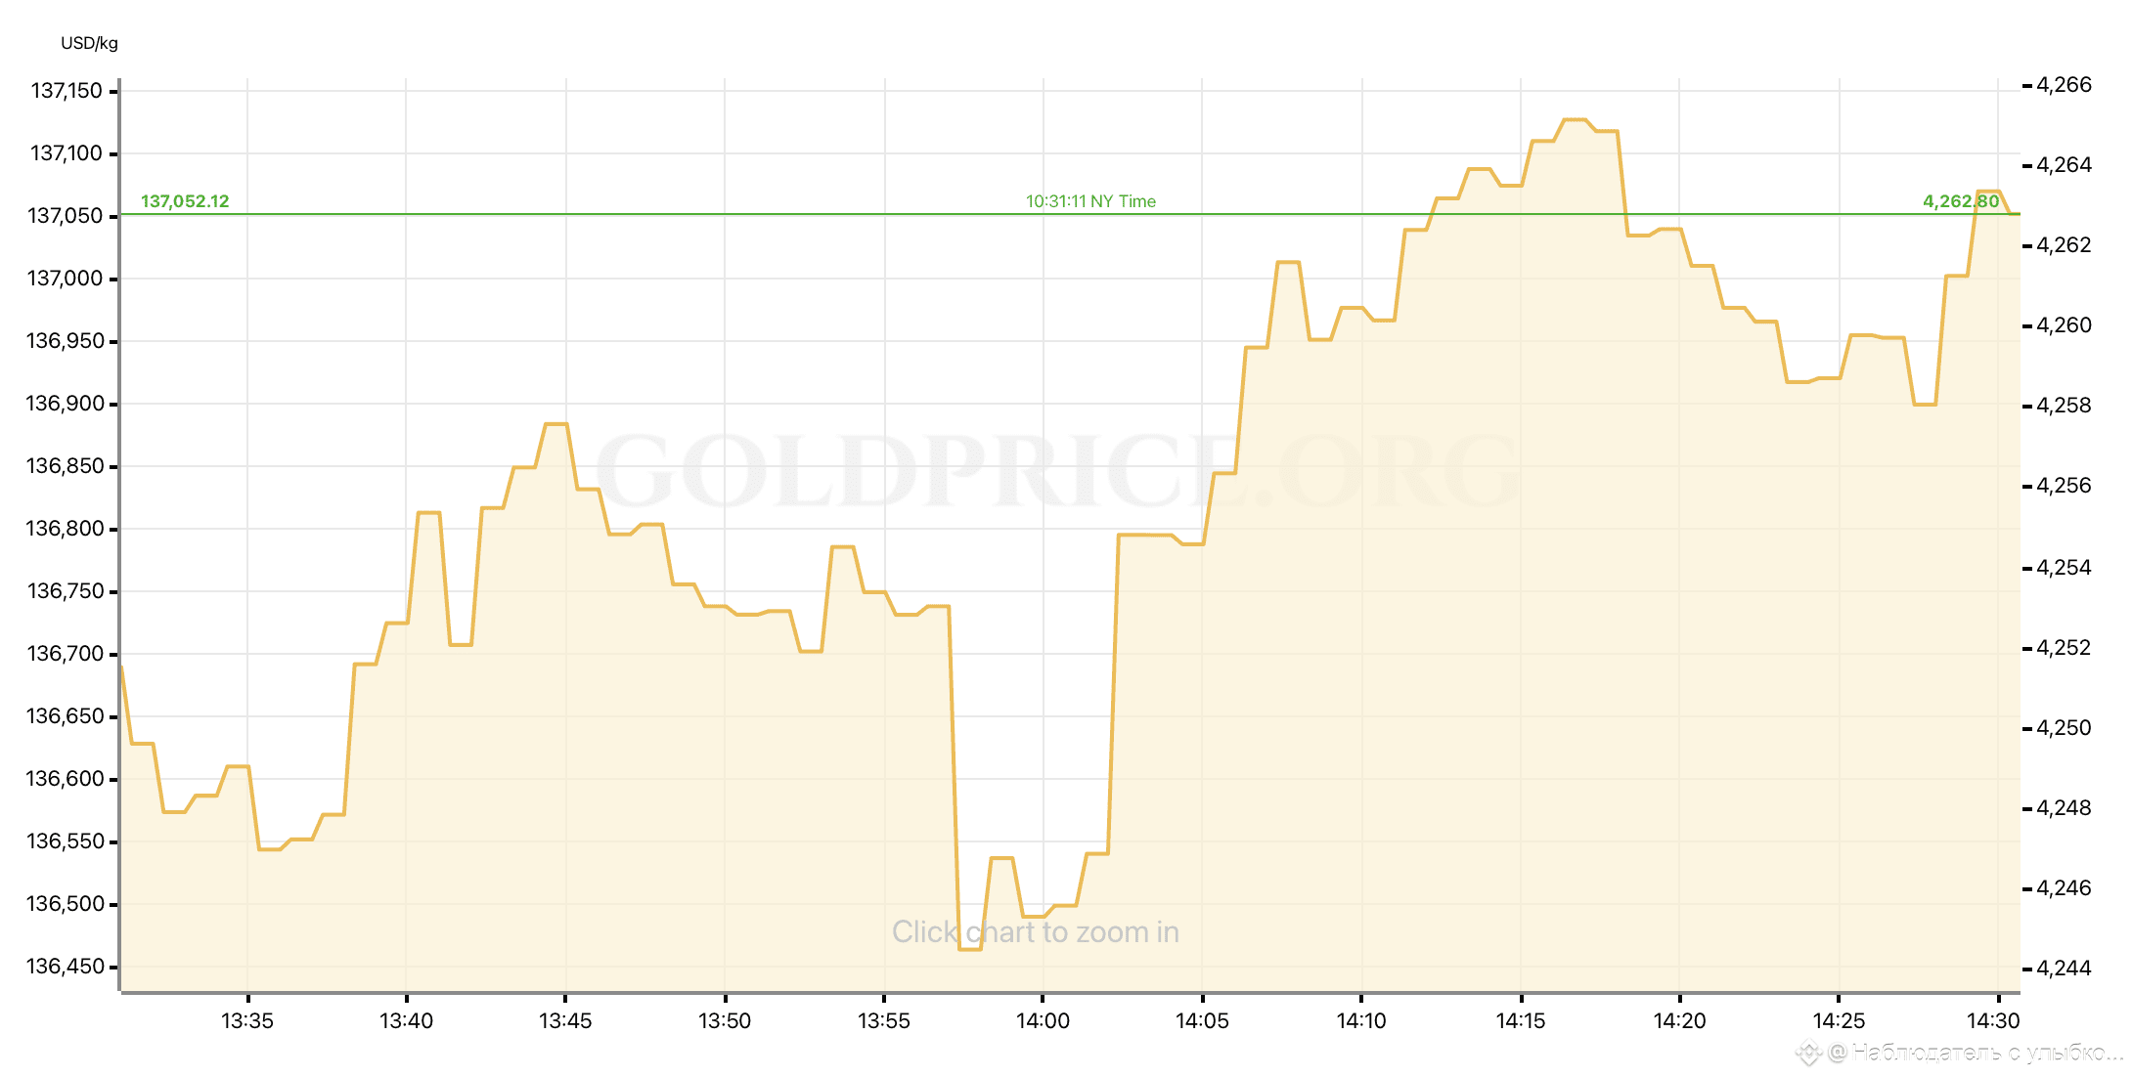2132x1077 pixels.
Task: Click the green 4,262.80 price label
Action: coord(1960,201)
